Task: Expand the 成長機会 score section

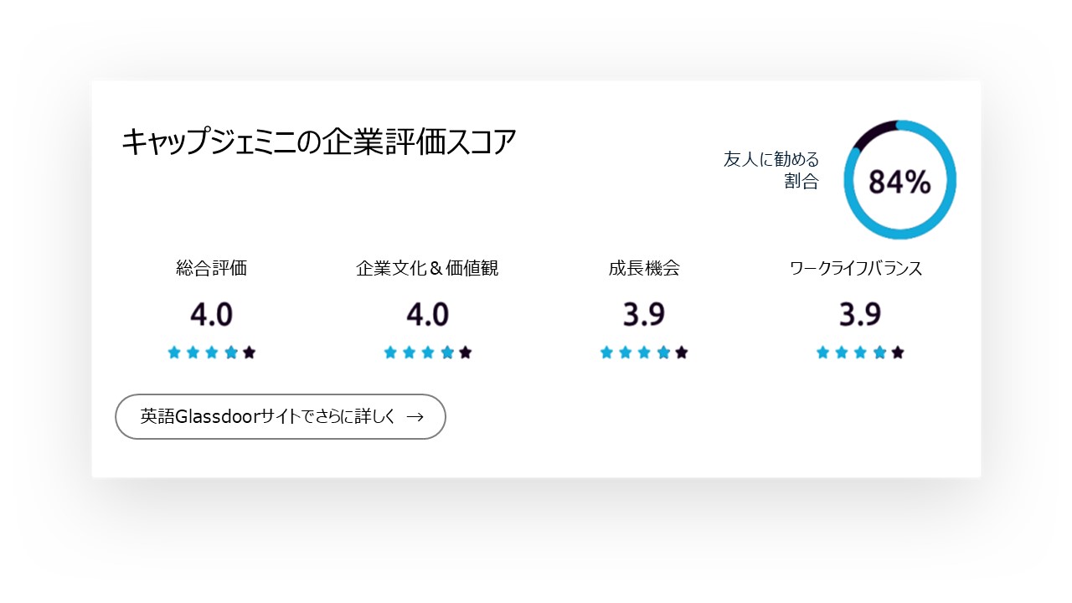Action: (645, 268)
